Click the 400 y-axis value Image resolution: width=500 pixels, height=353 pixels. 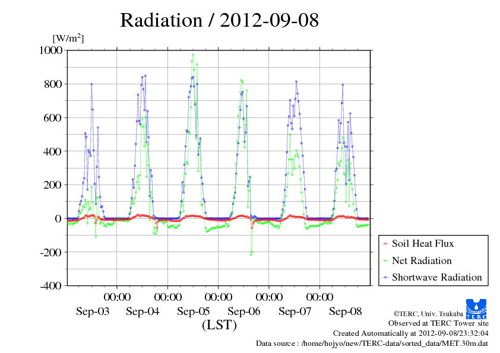click(x=53, y=151)
